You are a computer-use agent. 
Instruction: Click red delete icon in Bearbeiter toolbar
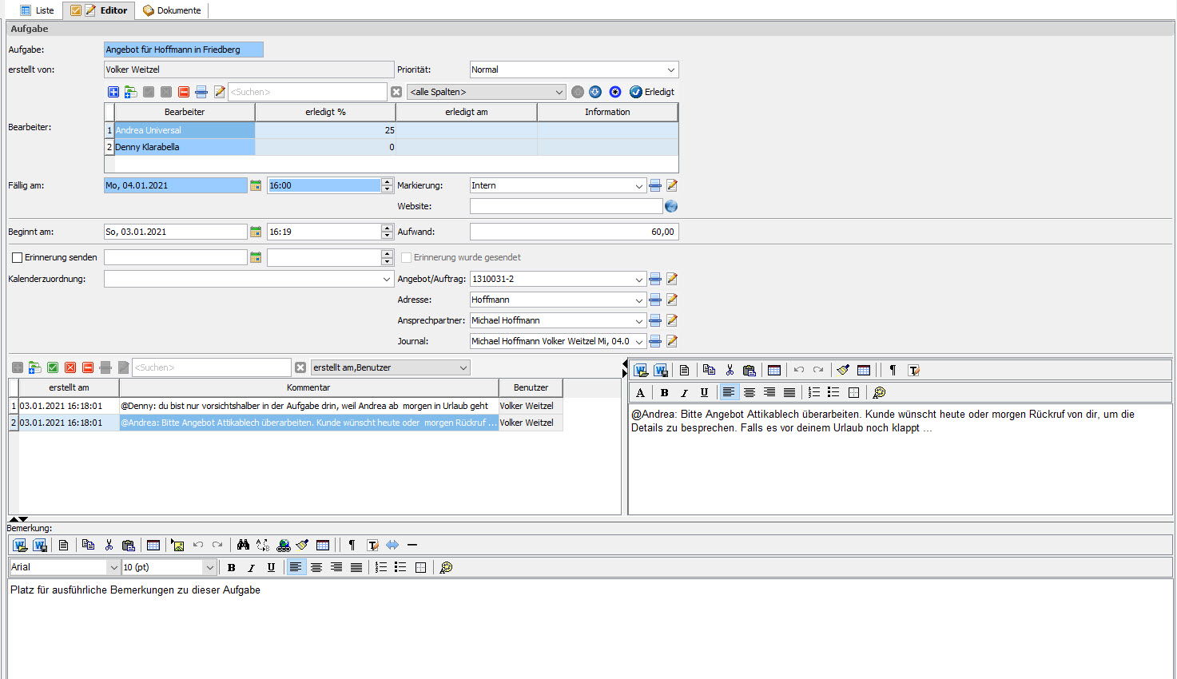click(x=184, y=92)
